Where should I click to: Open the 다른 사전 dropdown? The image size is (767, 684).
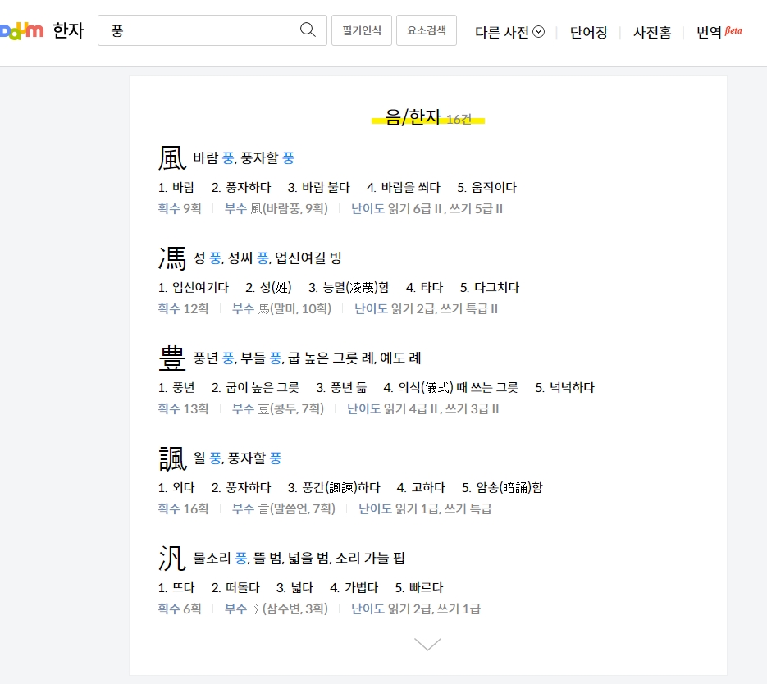[x=508, y=30]
